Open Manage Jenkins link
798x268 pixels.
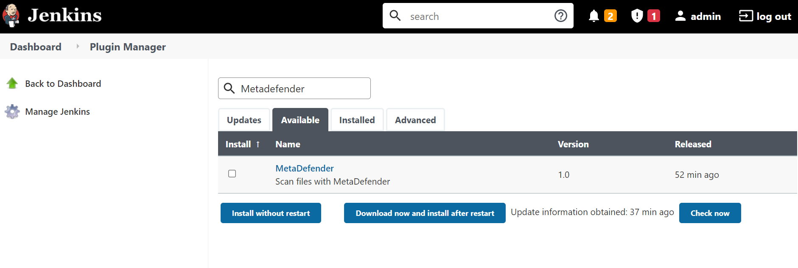58,112
